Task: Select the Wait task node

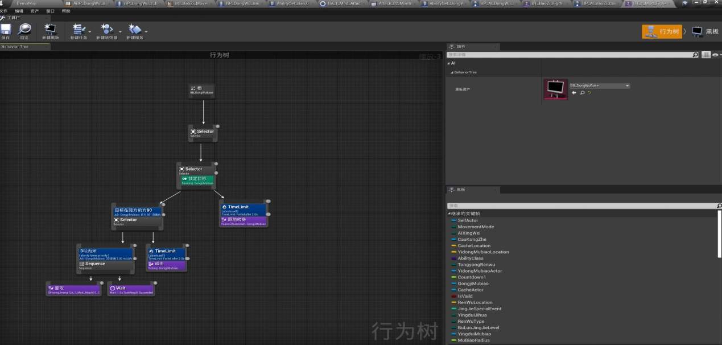Action: 131,290
